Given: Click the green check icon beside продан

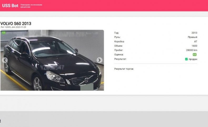Looking at the screenshot, I should [186, 59].
